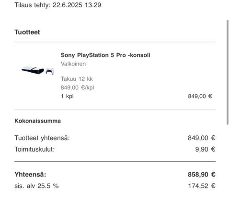Click the VAT amount 174,52 €

pos(202,186)
